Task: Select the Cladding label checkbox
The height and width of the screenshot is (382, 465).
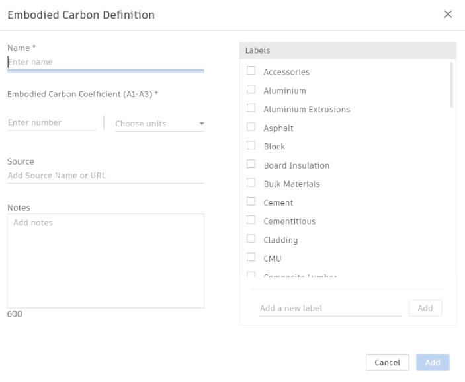Action: 251,239
